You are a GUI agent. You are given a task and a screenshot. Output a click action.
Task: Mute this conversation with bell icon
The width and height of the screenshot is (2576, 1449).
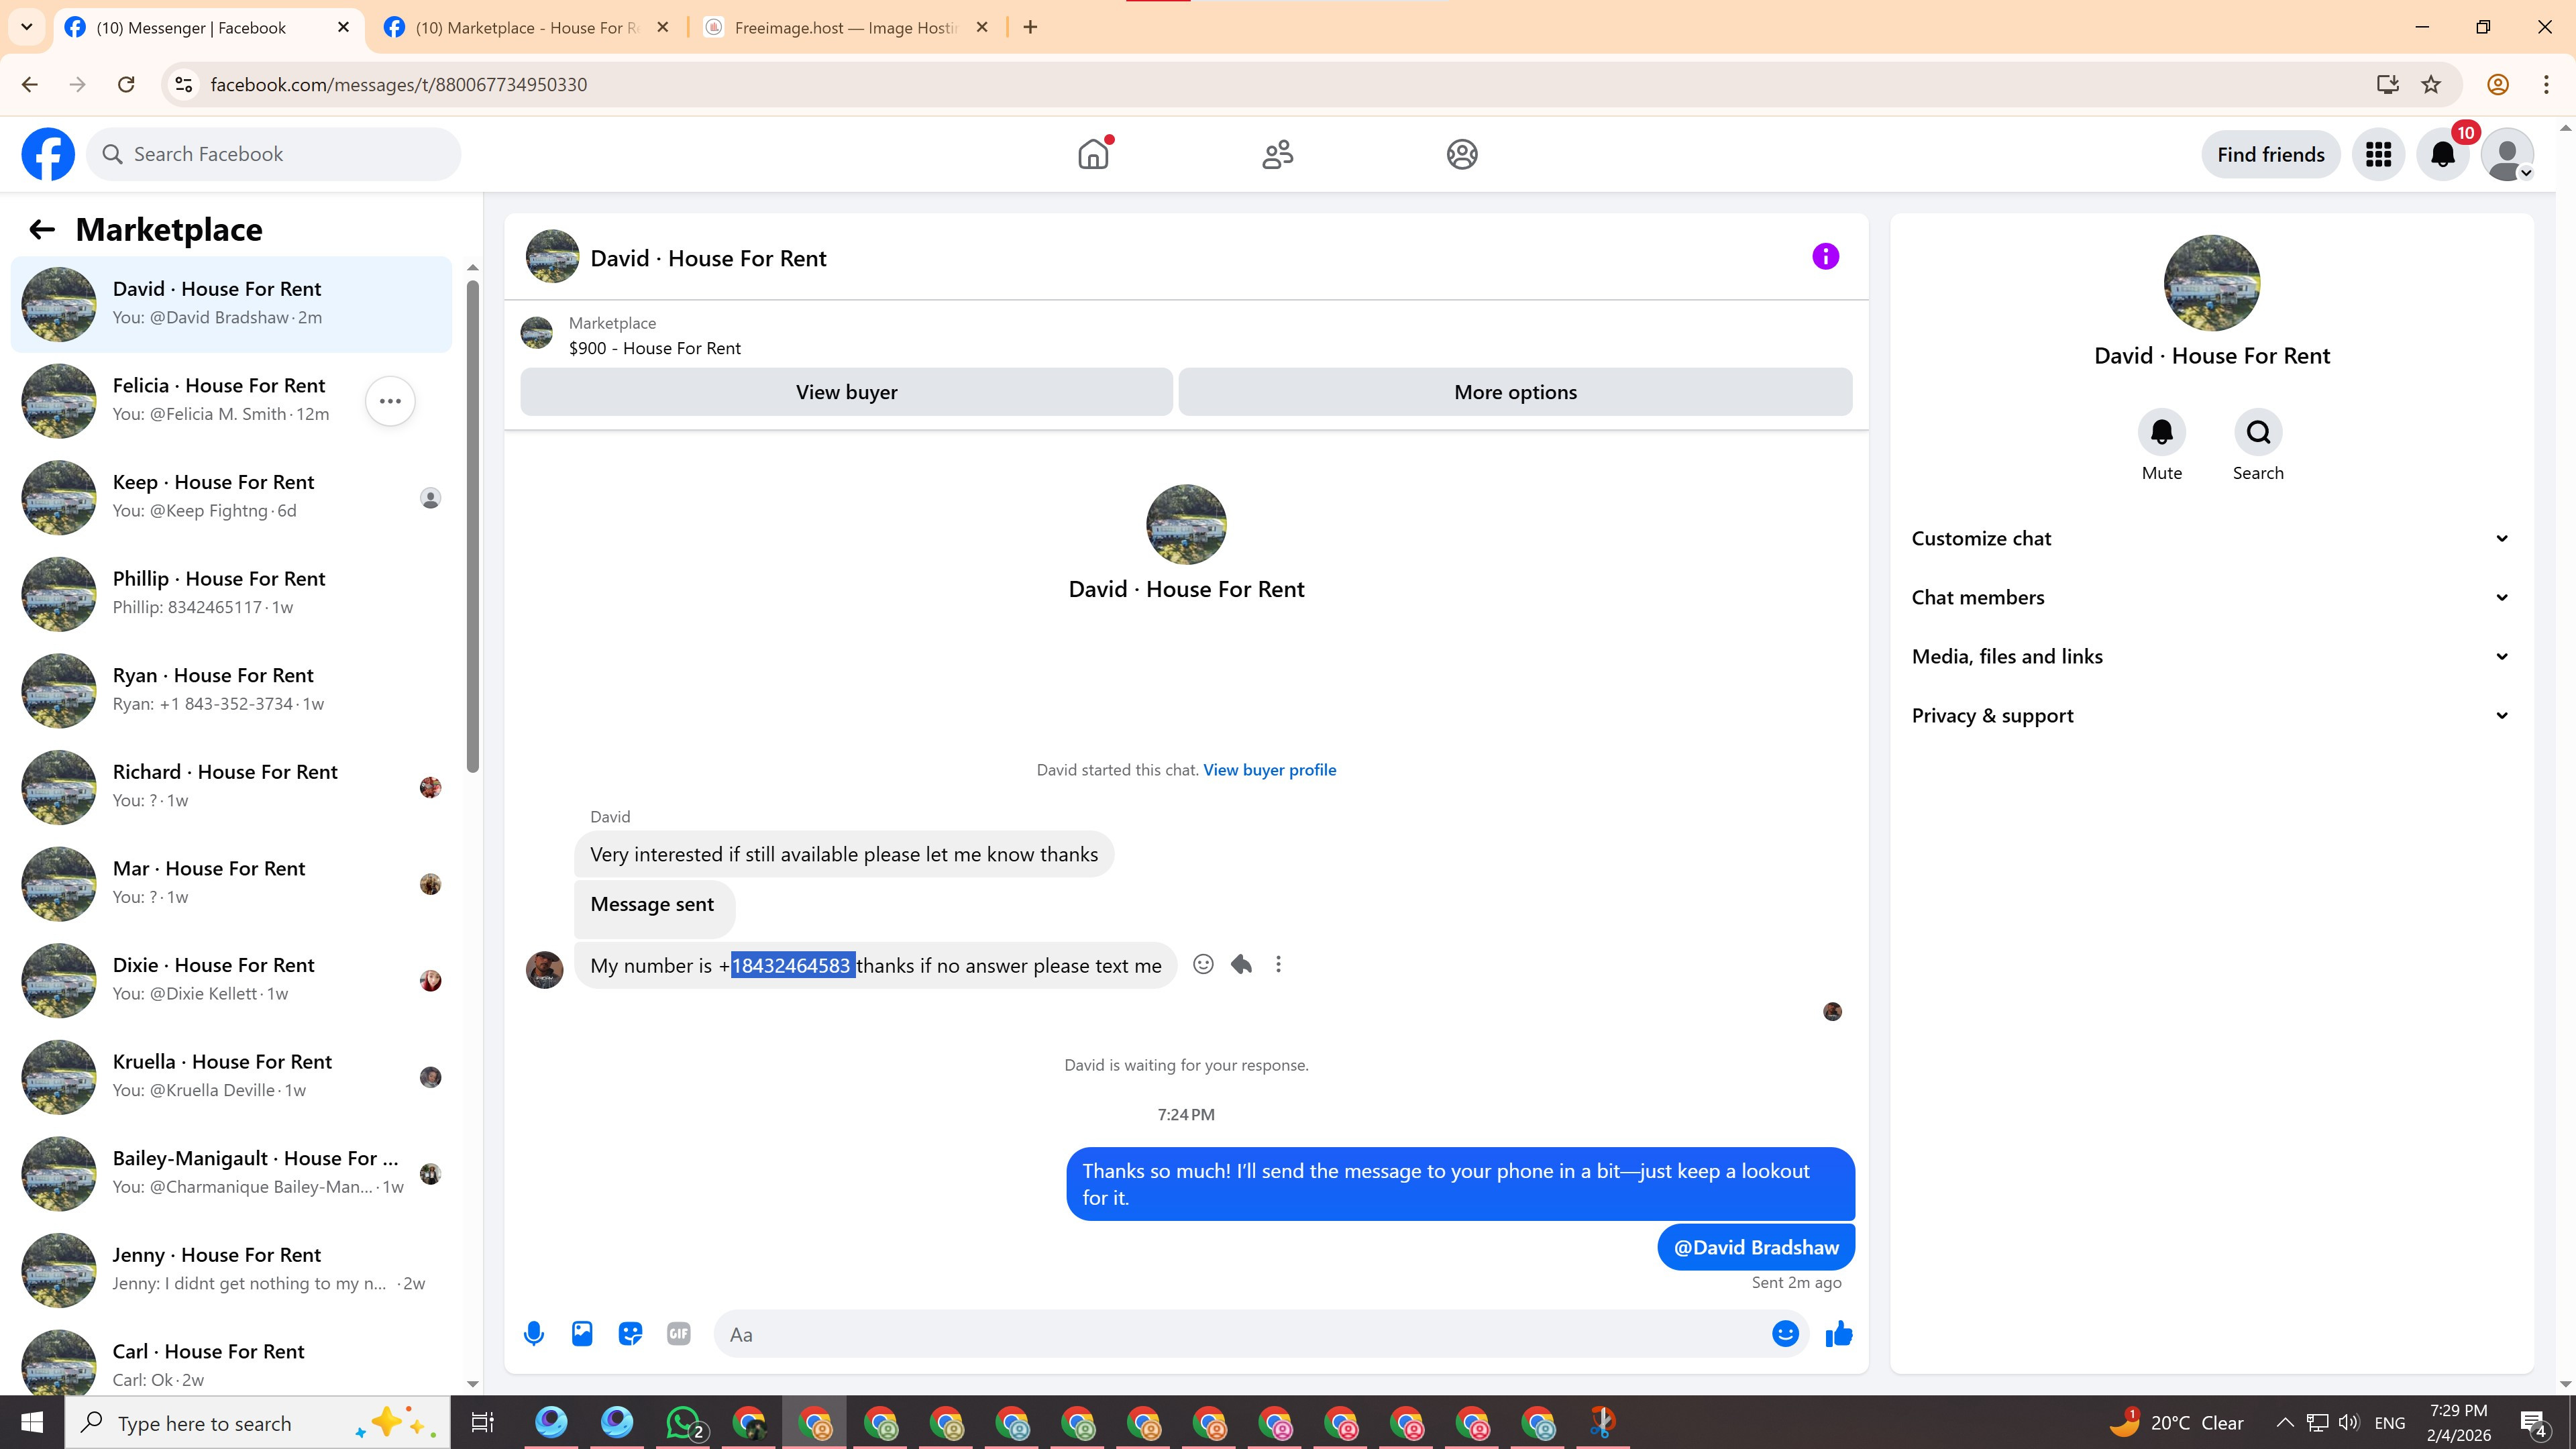click(2161, 432)
